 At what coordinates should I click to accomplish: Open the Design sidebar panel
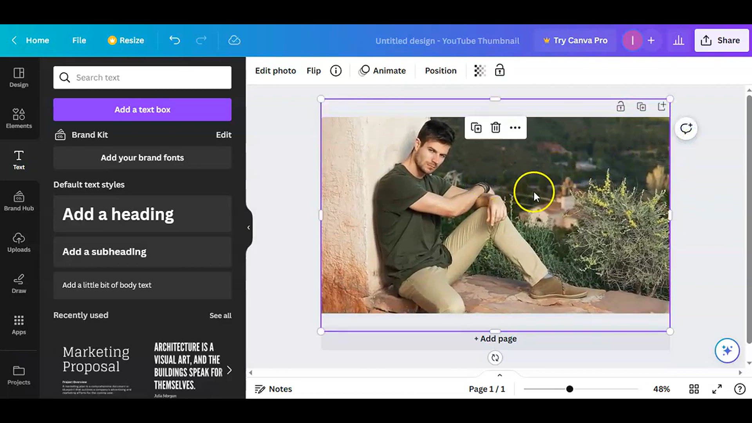(x=19, y=78)
